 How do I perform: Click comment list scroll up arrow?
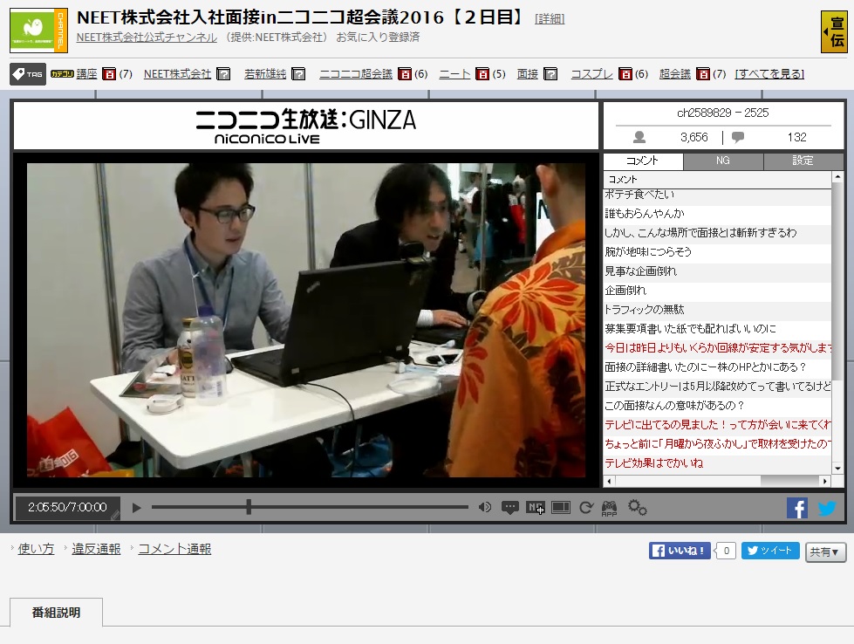(837, 178)
